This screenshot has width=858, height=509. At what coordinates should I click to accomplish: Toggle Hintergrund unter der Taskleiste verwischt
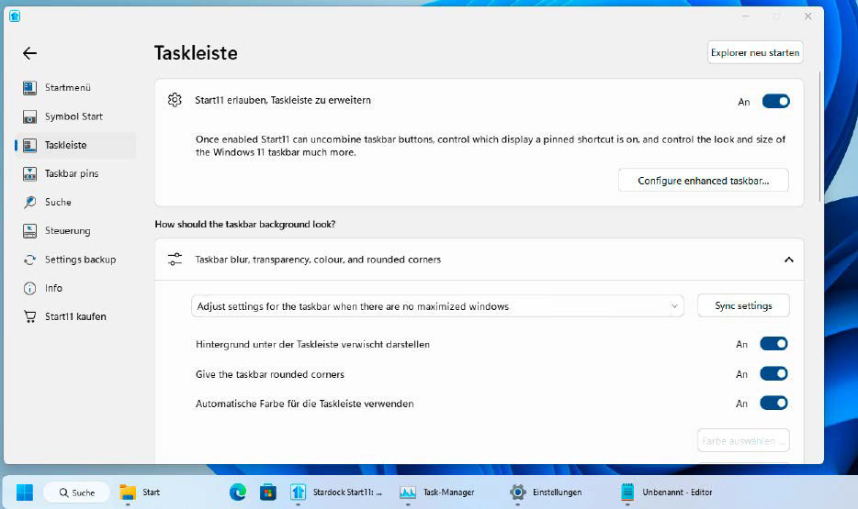point(773,344)
